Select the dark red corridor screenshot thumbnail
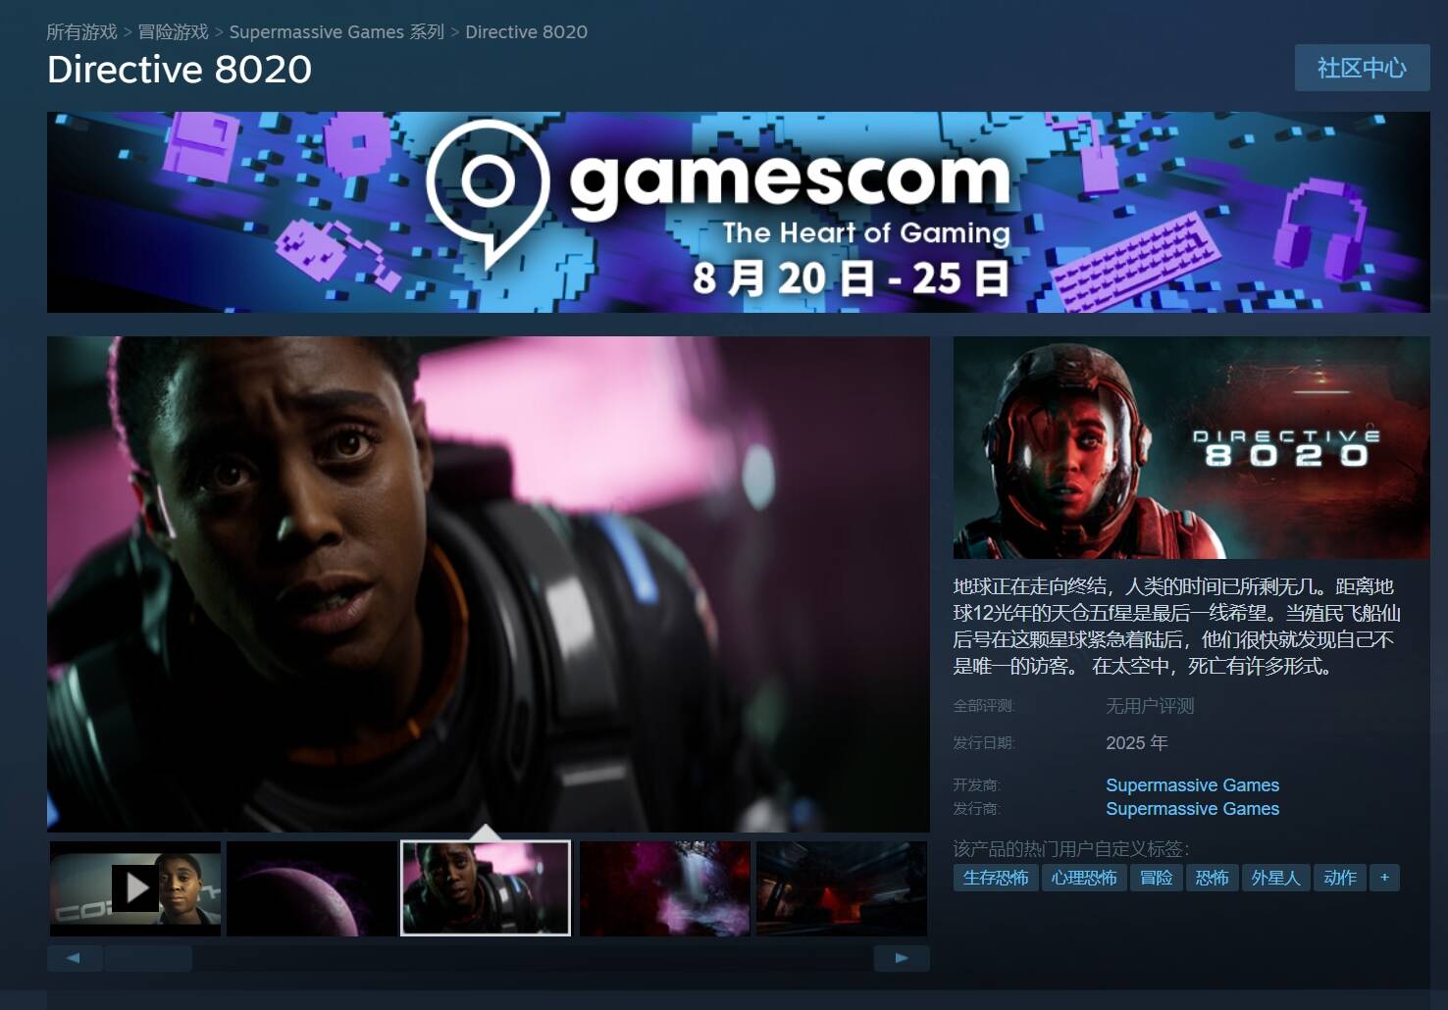 842,888
